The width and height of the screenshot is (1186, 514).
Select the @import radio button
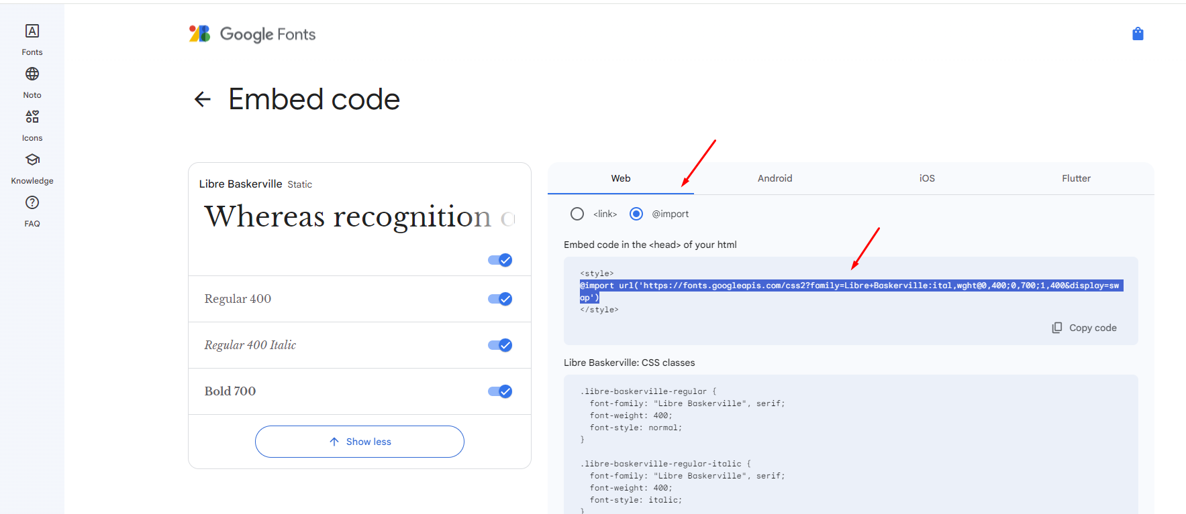[x=636, y=214]
